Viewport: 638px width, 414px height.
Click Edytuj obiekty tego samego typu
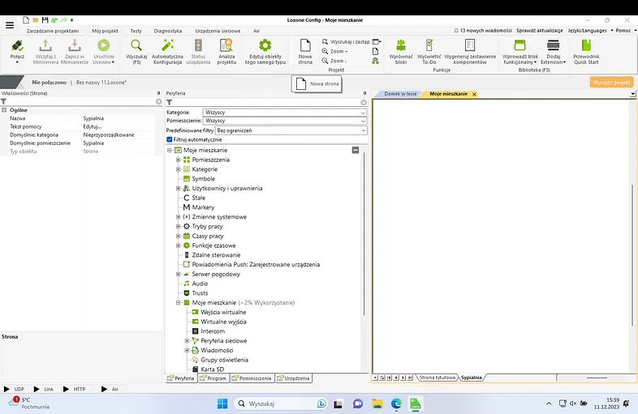[x=265, y=52]
